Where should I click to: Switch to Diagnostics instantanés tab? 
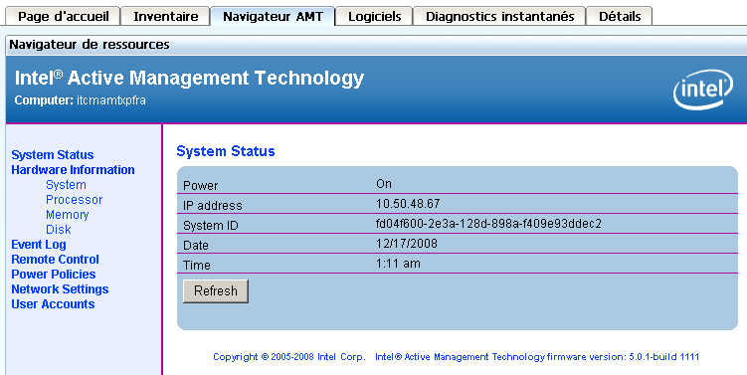click(x=499, y=16)
